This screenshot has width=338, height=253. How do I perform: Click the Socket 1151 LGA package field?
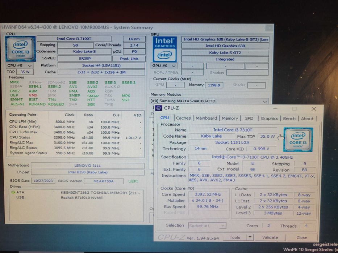pyautogui.click(x=232, y=142)
